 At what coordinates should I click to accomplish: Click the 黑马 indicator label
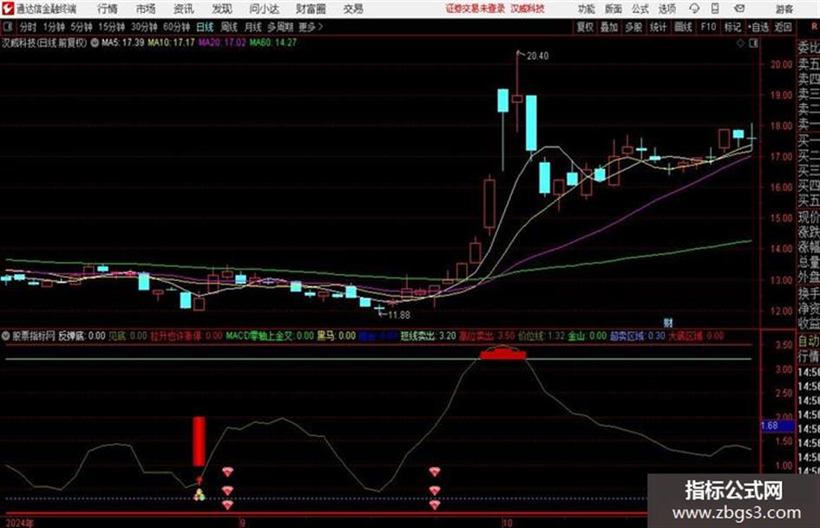pos(325,336)
